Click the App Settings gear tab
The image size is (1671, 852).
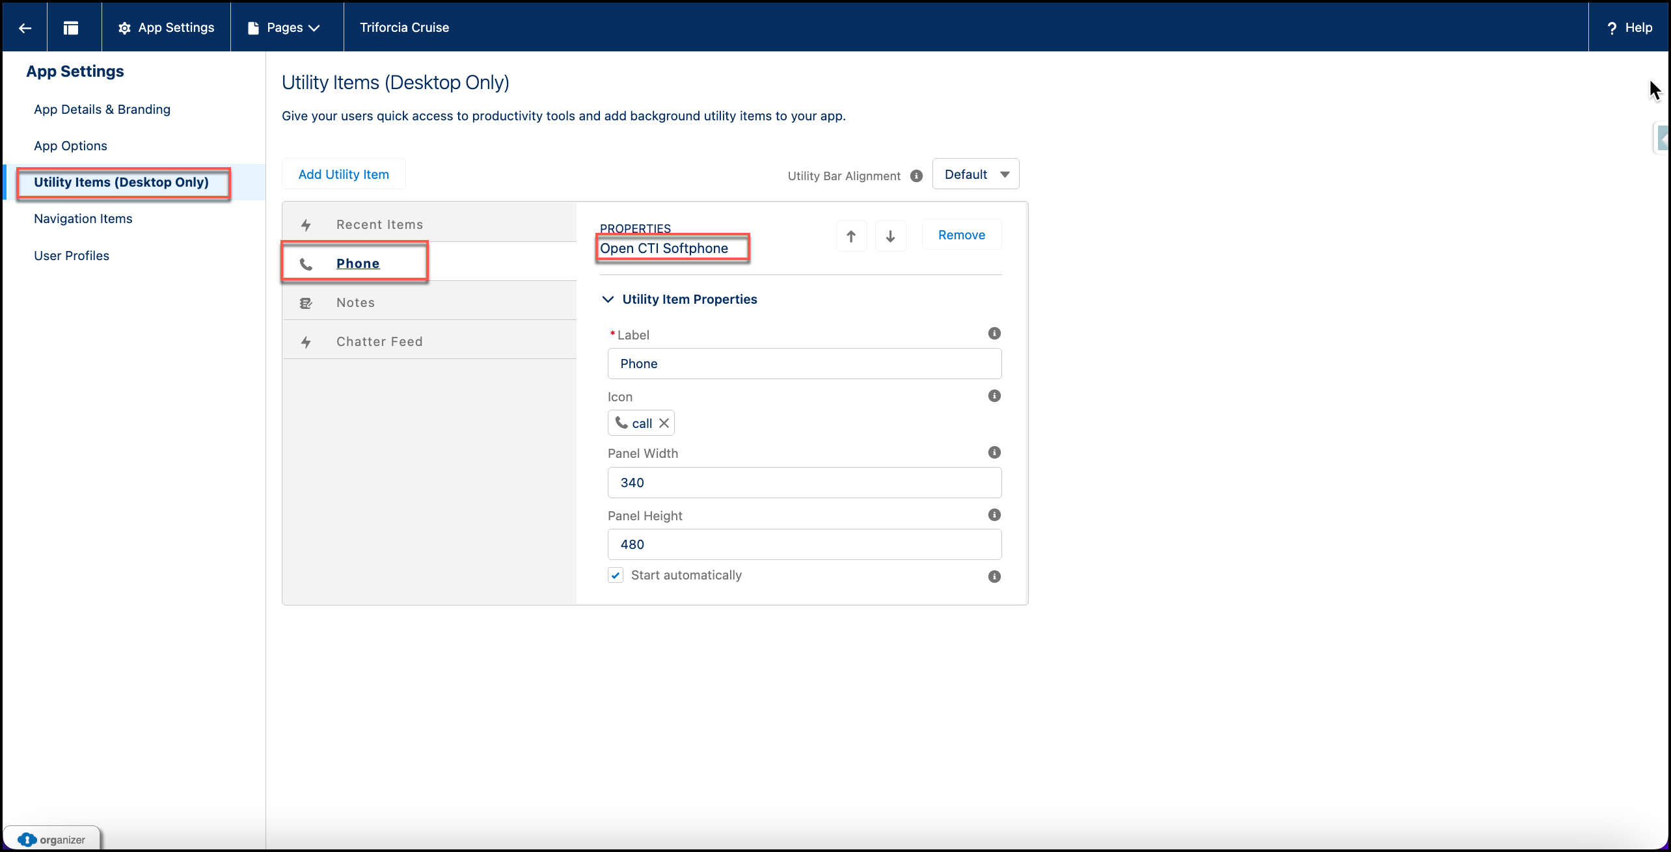167,27
